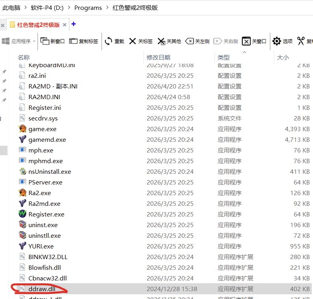
Task: Select the RA2MD.INI file icon
Action: tap(22, 97)
